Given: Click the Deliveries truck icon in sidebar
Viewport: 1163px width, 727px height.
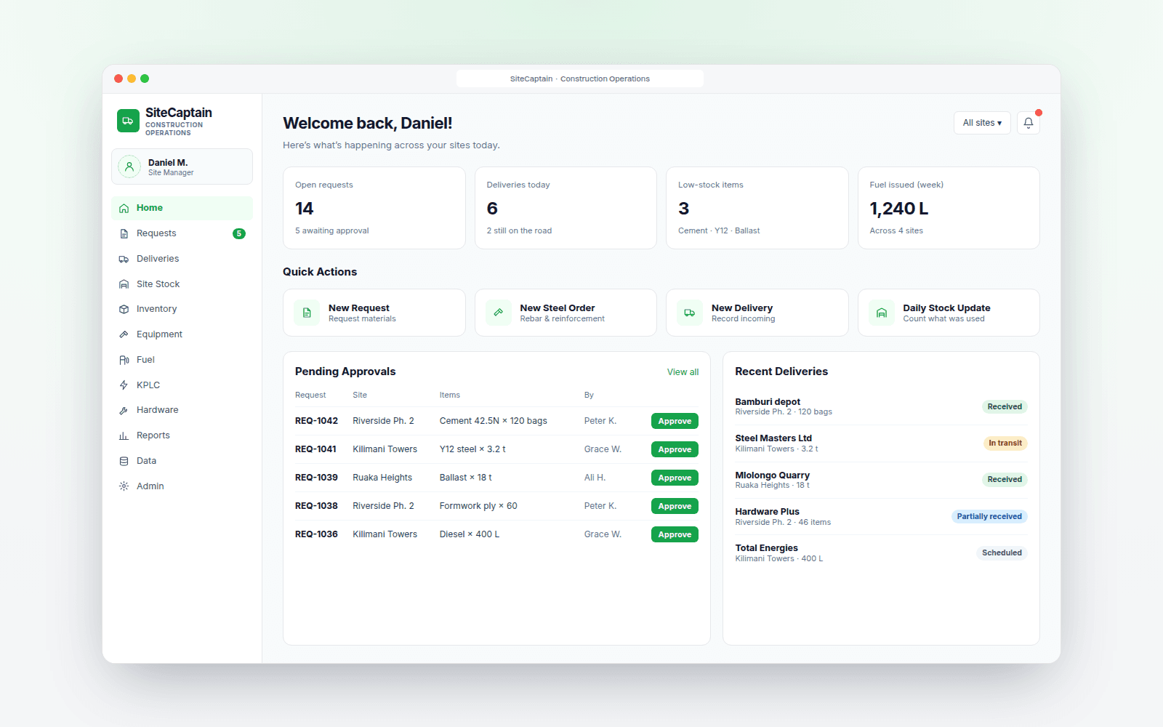Looking at the screenshot, I should (x=124, y=259).
